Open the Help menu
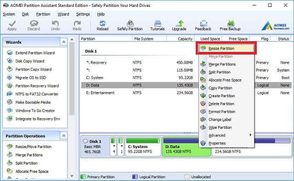The width and height of the screenshot is (294, 181). (x=101, y=14)
